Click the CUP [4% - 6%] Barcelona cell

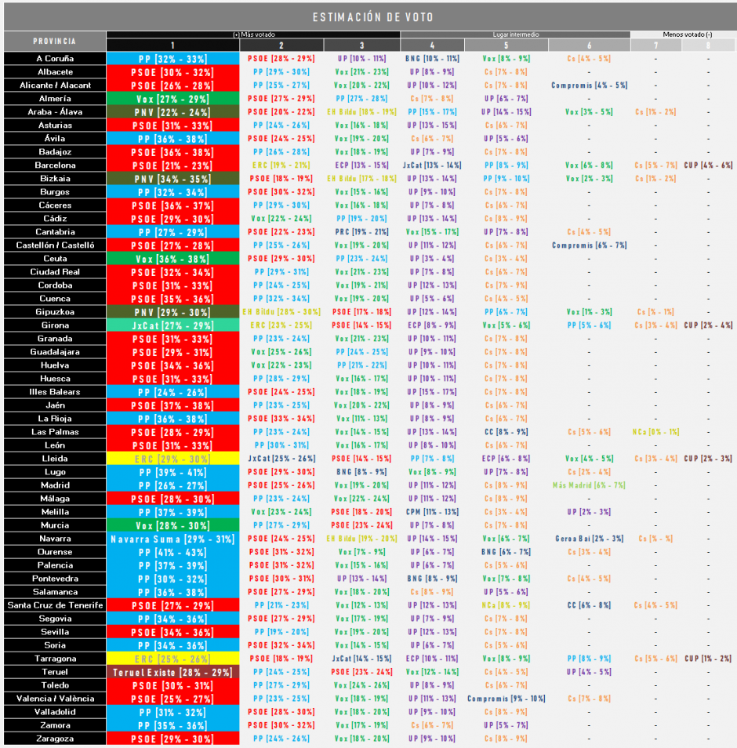(708, 165)
